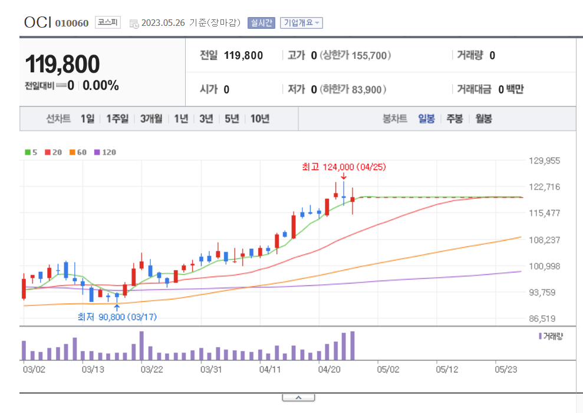Show the 3년 line chart

tap(206, 119)
